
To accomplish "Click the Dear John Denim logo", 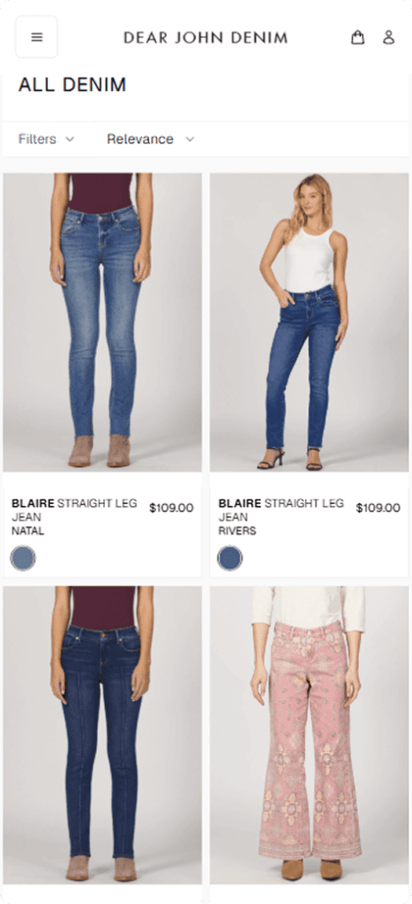I will (x=206, y=38).
